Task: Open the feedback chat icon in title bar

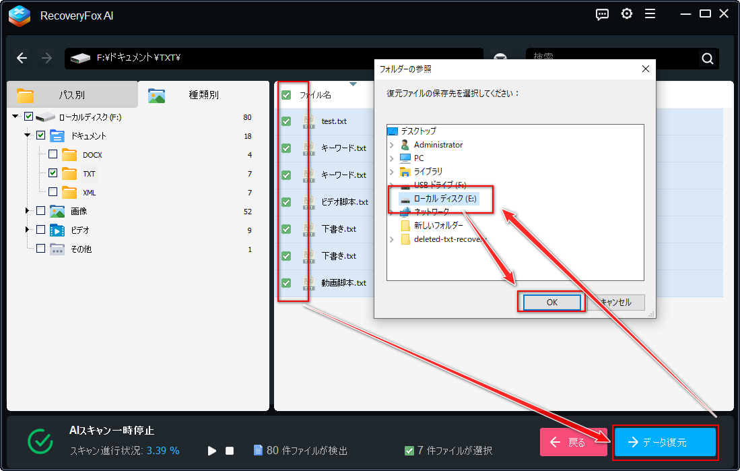Action: (x=603, y=14)
